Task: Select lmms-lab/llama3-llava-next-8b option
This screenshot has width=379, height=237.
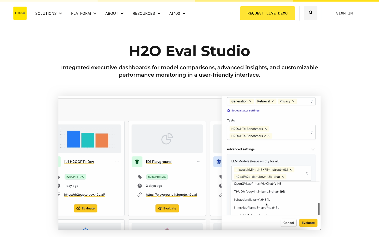Action: 257,208
